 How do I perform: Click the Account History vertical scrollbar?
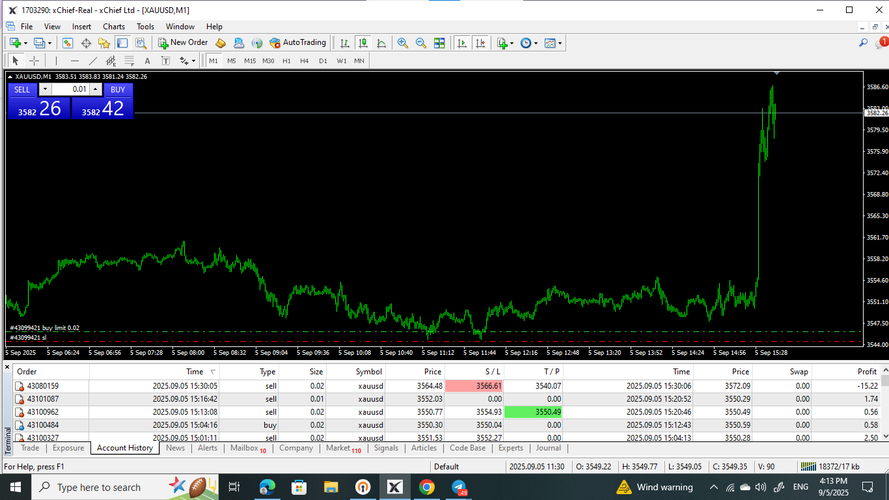point(884,404)
